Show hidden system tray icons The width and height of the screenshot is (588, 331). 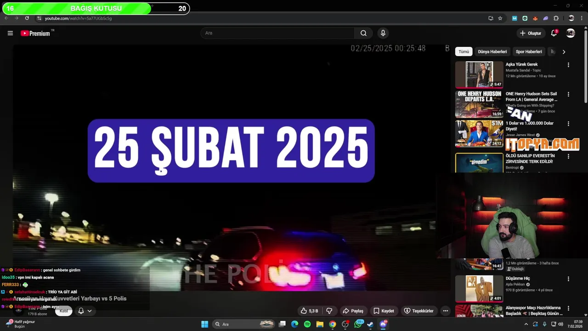click(x=526, y=324)
